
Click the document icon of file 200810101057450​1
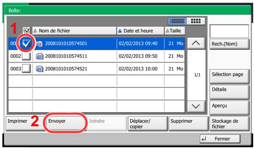[x=40, y=44]
